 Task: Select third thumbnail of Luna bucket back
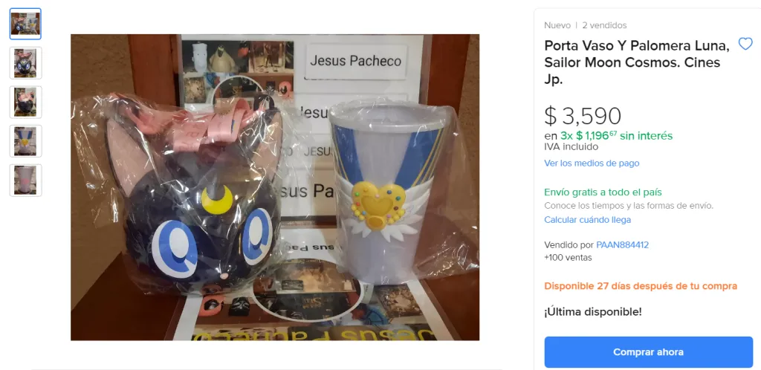[26, 102]
